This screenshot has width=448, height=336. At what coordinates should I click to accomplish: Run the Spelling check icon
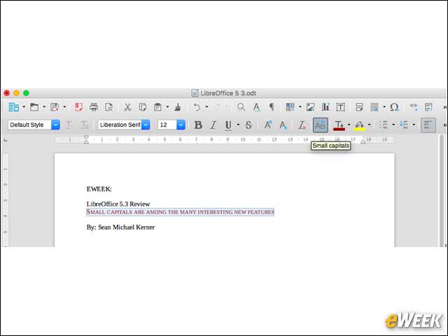coord(257,107)
